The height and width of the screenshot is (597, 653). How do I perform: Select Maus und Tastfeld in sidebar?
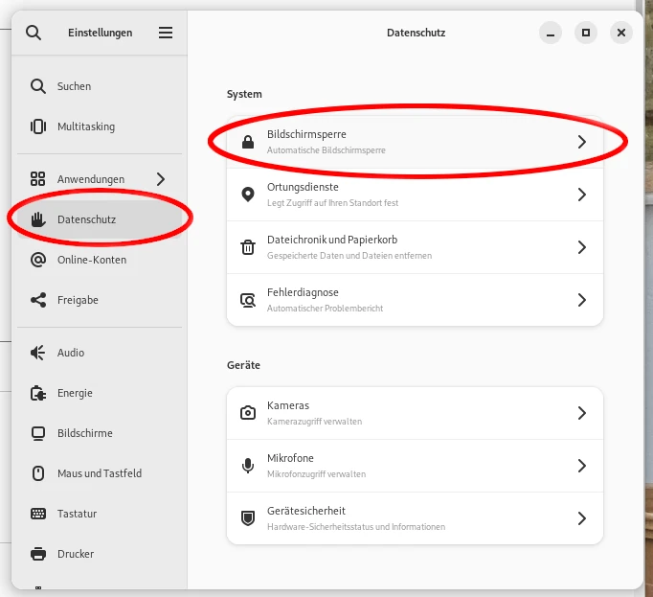tap(100, 473)
